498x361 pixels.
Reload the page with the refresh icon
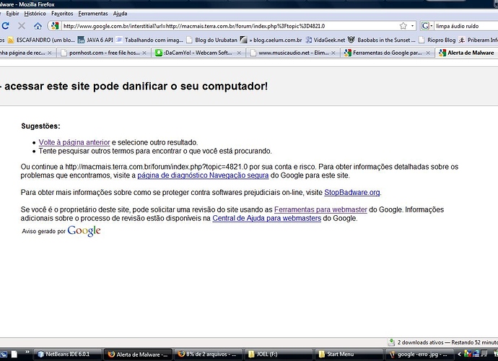[x=5, y=26]
